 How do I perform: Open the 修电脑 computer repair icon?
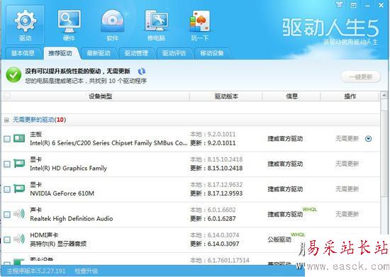156,25
